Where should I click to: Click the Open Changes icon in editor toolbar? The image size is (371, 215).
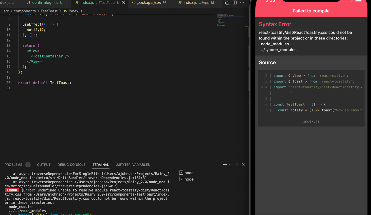click(227, 3)
